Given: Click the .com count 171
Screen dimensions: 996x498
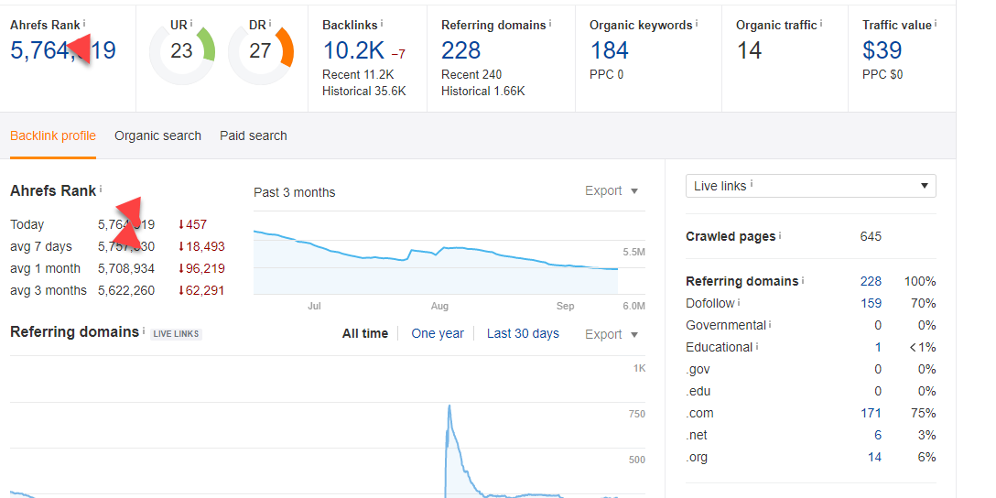Looking at the screenshot, I should [x=871, y=414].
